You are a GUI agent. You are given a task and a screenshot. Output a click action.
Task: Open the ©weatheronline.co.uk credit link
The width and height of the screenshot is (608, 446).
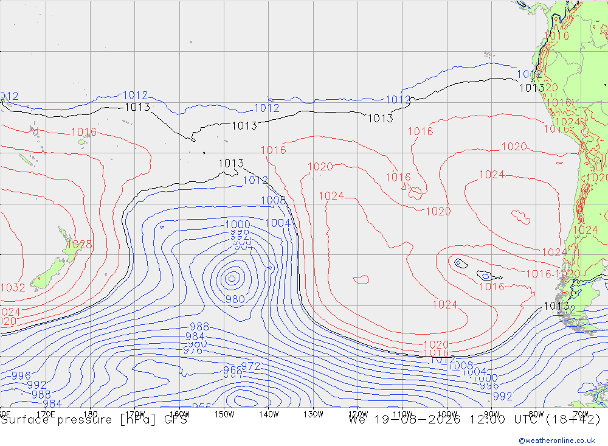557,441
